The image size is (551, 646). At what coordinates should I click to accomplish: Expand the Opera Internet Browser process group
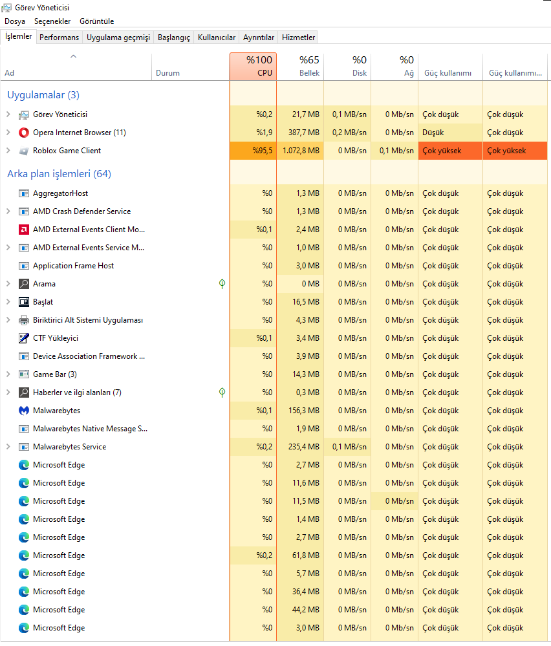[x=8, y=133]
